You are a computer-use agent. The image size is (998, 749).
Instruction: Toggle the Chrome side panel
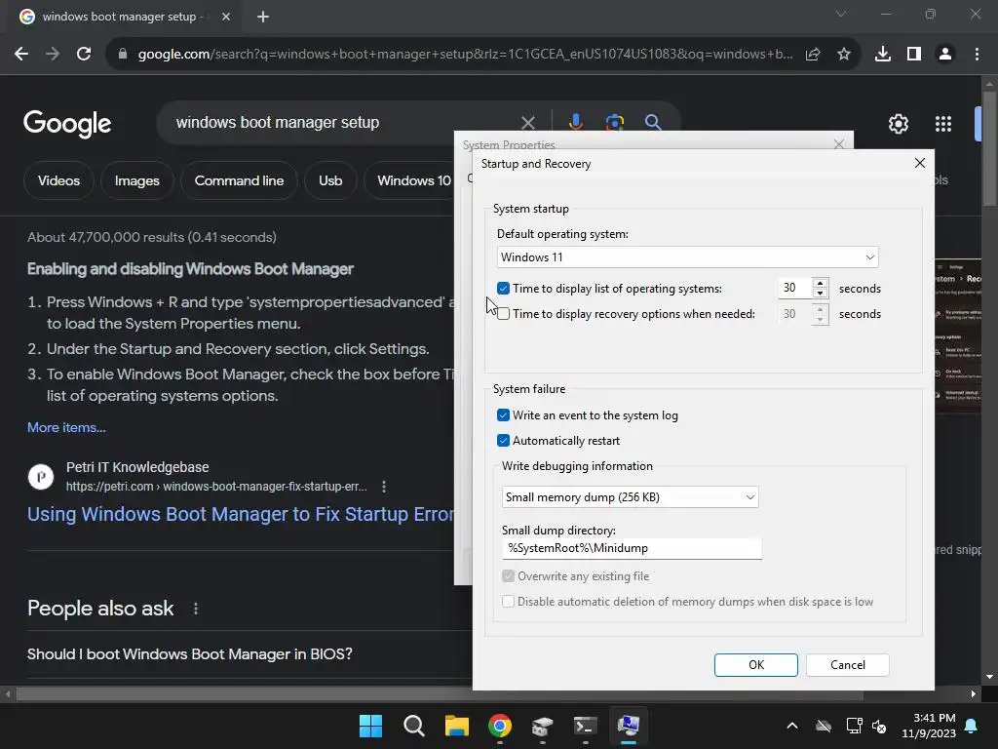(914, 55)
